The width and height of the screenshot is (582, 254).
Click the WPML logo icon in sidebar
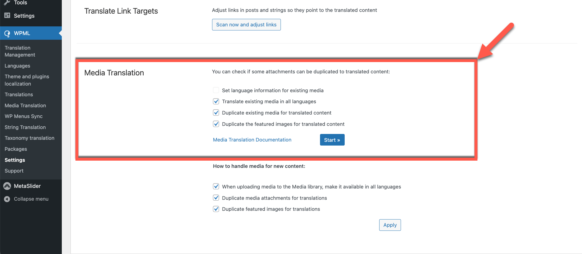coord(7,33)
